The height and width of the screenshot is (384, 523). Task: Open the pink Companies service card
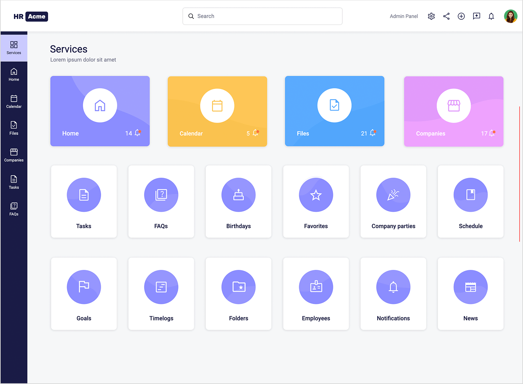[x=454, y=111]
